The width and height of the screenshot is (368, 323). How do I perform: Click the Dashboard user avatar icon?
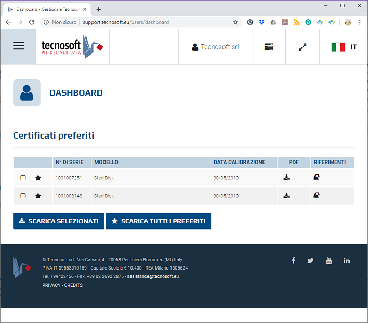27,93
